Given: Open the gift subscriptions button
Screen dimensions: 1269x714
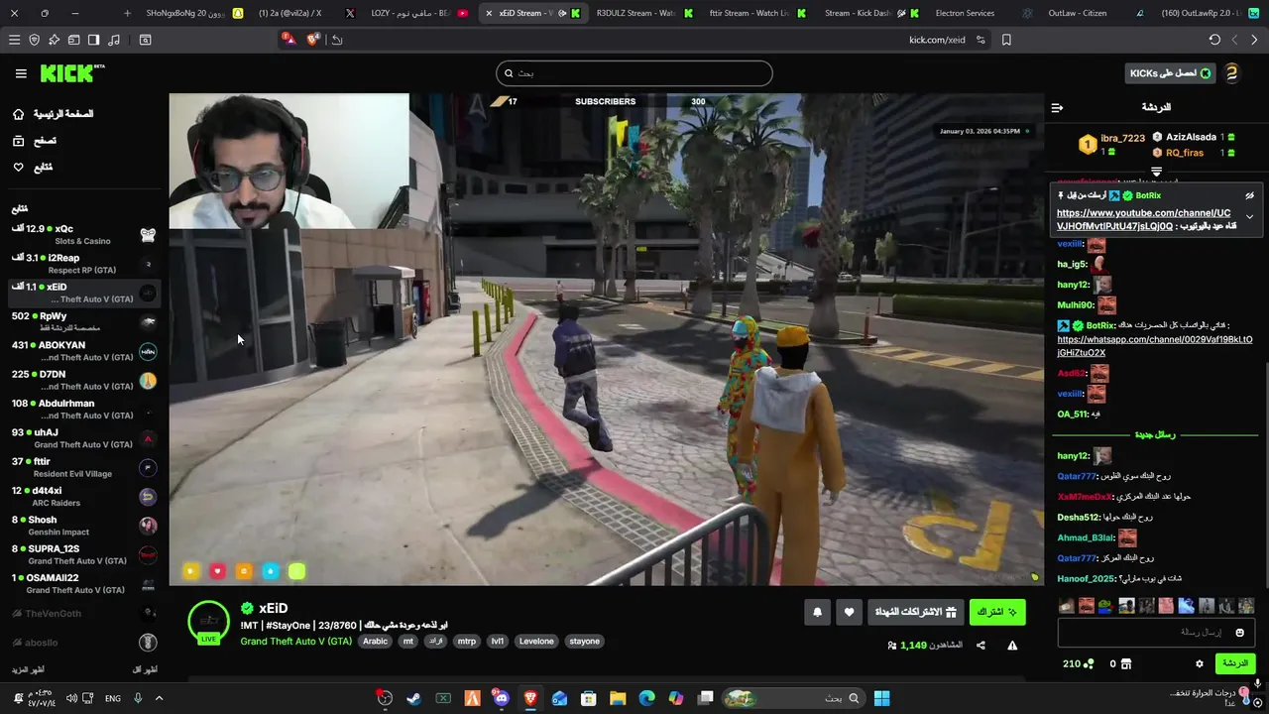Looking at the screenshot, I should pyautogui.click(x=915, y=612).
